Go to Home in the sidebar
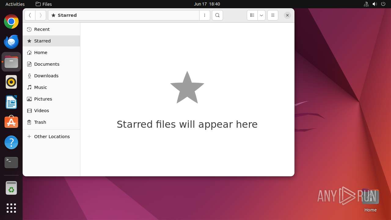This screenshot has height=220, width=391. click(x=51, y=53)
